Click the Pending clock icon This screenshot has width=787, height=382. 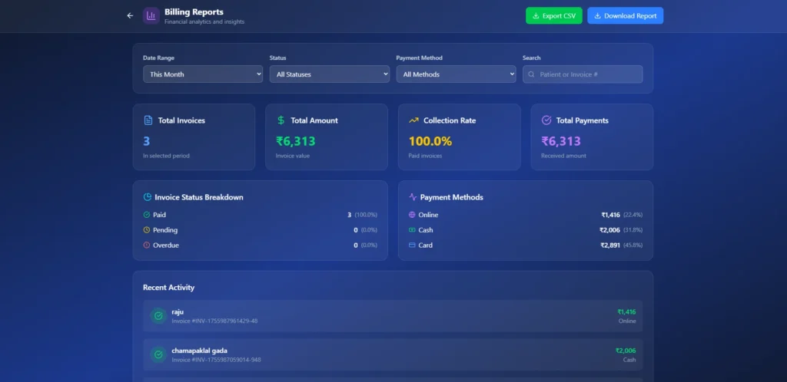coord(147,230)
